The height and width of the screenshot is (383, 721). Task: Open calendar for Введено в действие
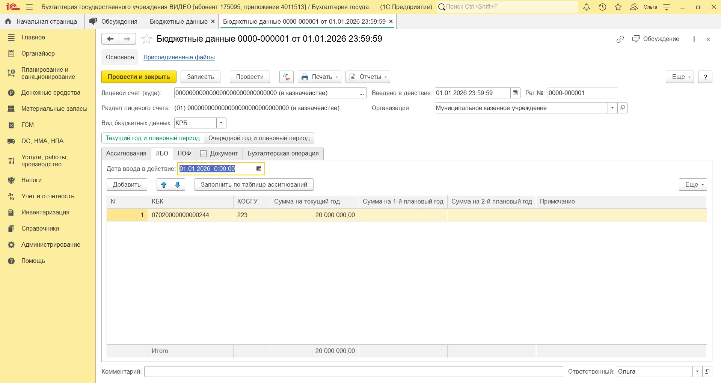click(515, 93)
